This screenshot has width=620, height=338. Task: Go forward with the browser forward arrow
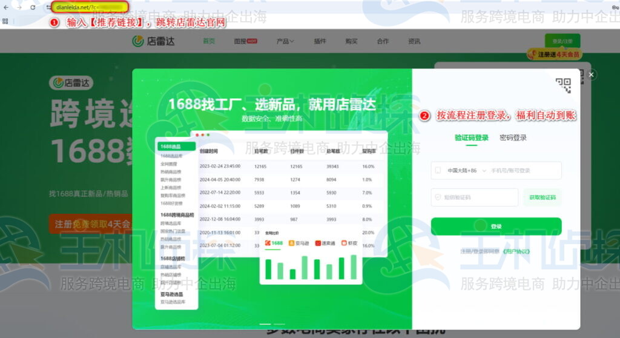19,7
